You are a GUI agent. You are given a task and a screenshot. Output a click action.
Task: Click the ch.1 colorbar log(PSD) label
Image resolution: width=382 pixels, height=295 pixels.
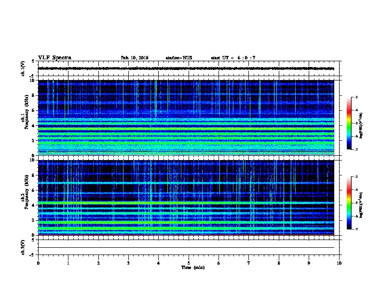pos(361,126)
